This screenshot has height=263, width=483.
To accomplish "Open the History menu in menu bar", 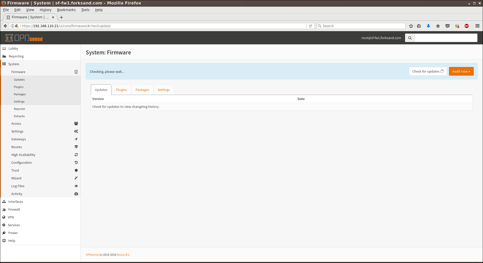I will point(46,10).
